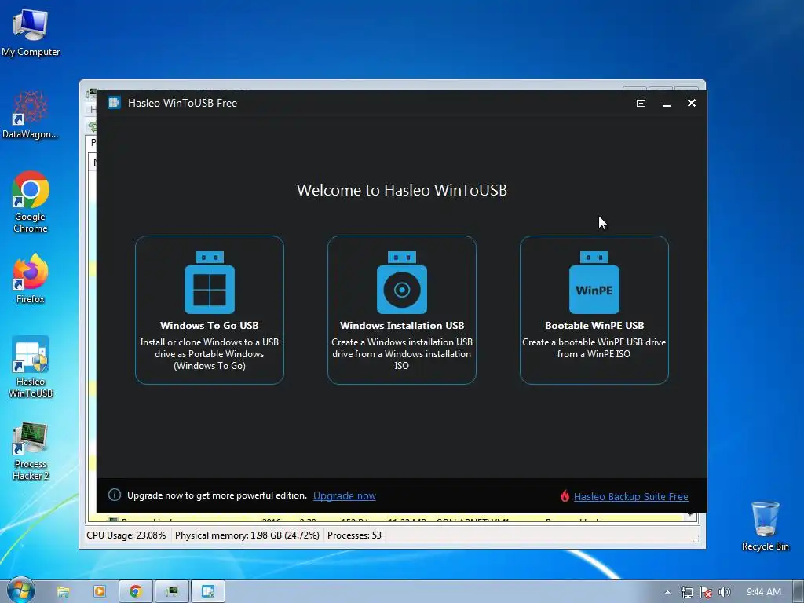Image resolution: width=804 pixels, height=603 pixels.
Task: Click the Upgrade now link
Action: click(x=345, y=496)
